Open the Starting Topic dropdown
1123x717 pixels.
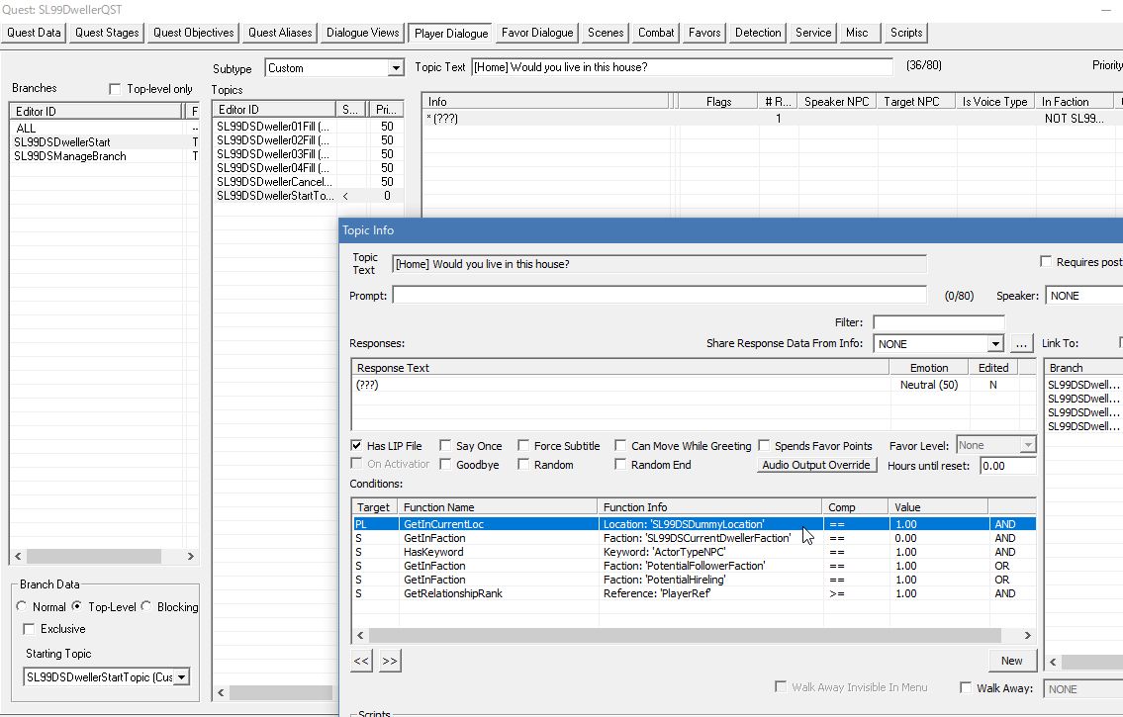pos(181,677)
